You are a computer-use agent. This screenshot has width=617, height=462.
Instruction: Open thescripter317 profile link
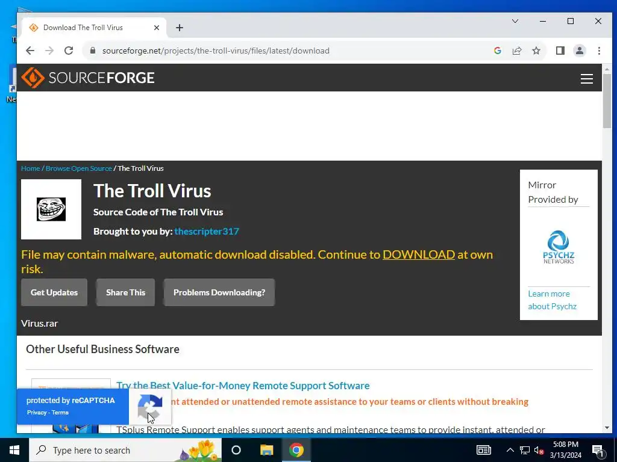point(207,232)
